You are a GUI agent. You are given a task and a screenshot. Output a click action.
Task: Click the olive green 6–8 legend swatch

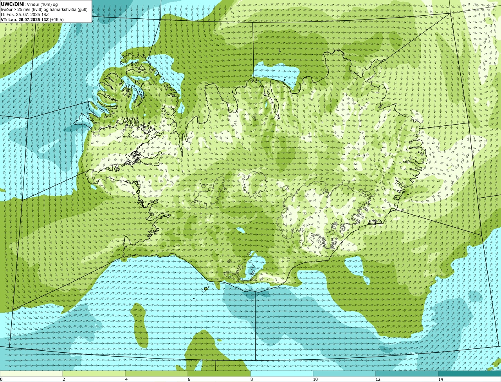[219, 373]
